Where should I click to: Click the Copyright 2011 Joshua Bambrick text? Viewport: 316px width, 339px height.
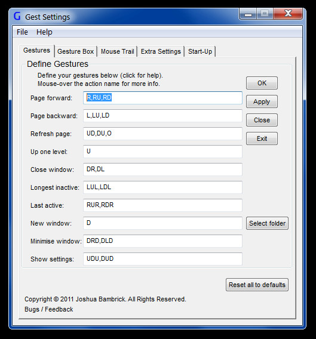click(x=105, y=299)
